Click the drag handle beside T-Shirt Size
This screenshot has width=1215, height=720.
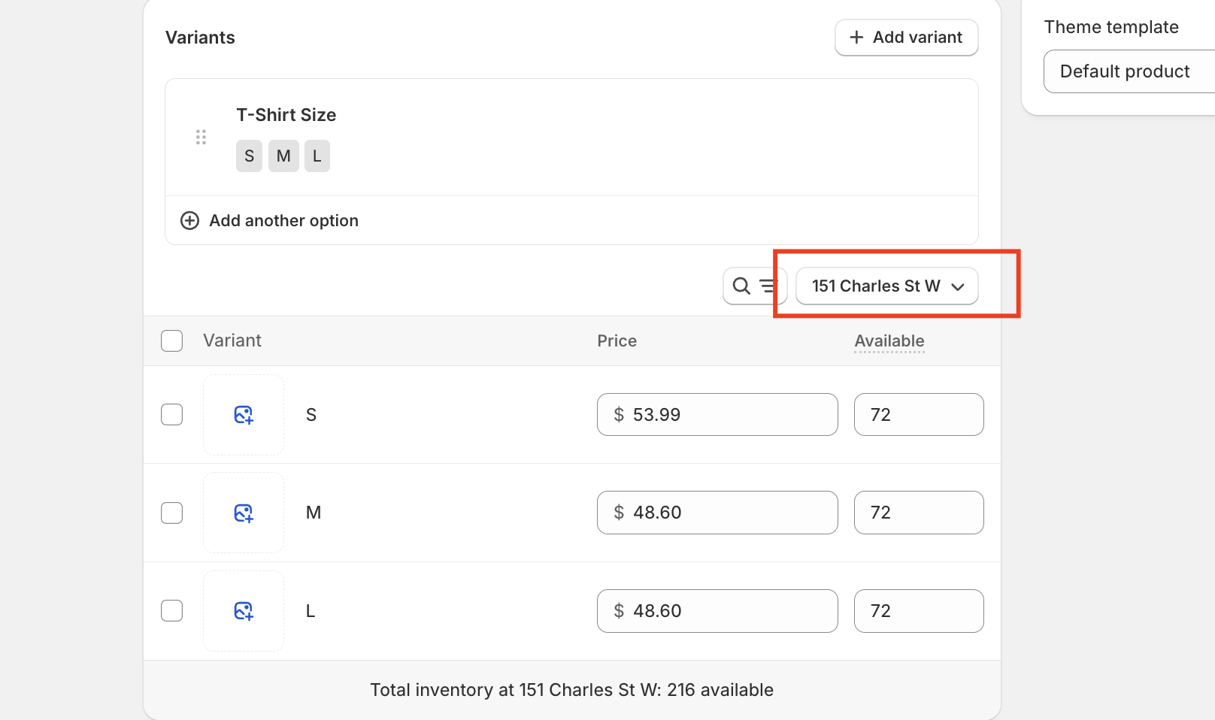pyautogui.click(x=201, y=137)
